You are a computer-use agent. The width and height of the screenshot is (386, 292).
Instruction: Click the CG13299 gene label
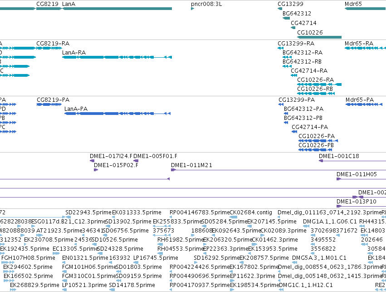[x=290, y=4]
